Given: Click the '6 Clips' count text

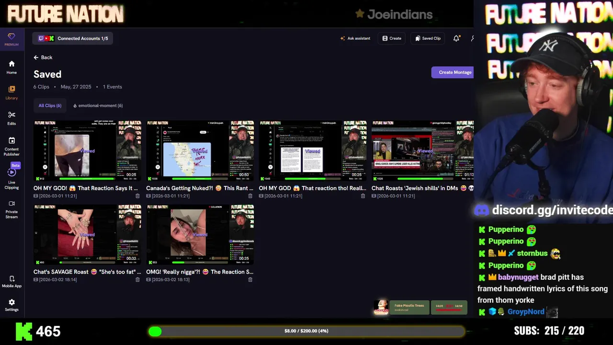Looking at the screenshot, I should (41, 87).
